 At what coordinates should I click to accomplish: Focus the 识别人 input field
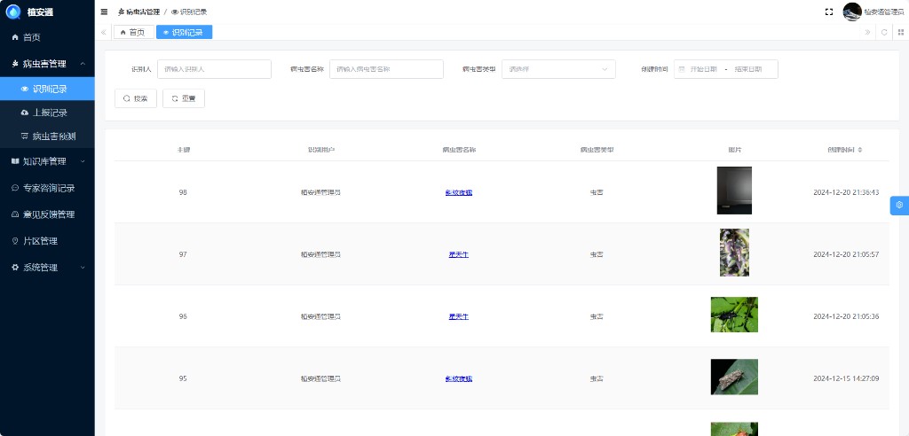pyautogui.click(x=214, y=69)
